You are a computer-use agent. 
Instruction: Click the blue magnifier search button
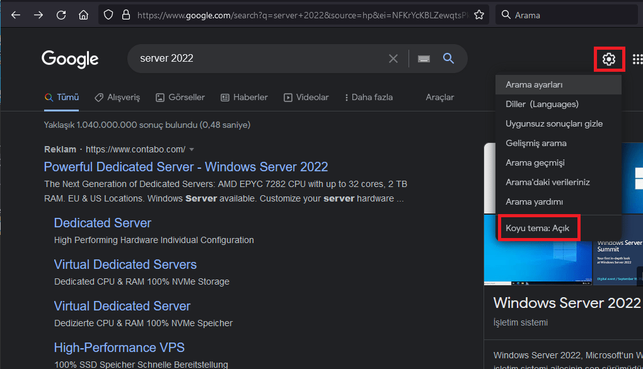point(448,59)
